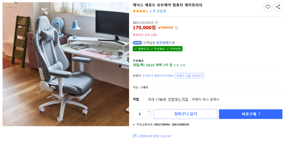
Task: Decrease quantity with the down arrow
Action: coord(149,116)
